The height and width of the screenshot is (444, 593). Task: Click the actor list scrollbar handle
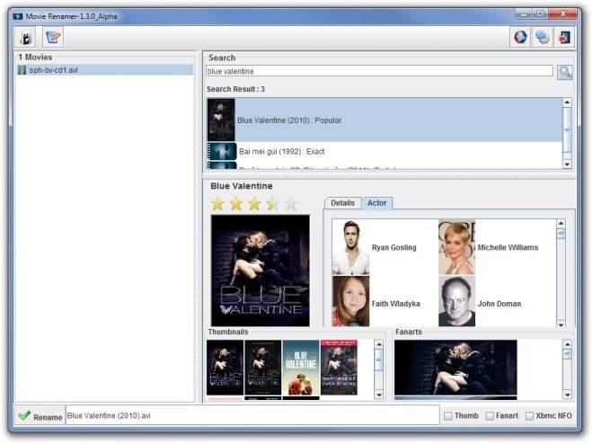pyautogui.click(x=561, y=234)
